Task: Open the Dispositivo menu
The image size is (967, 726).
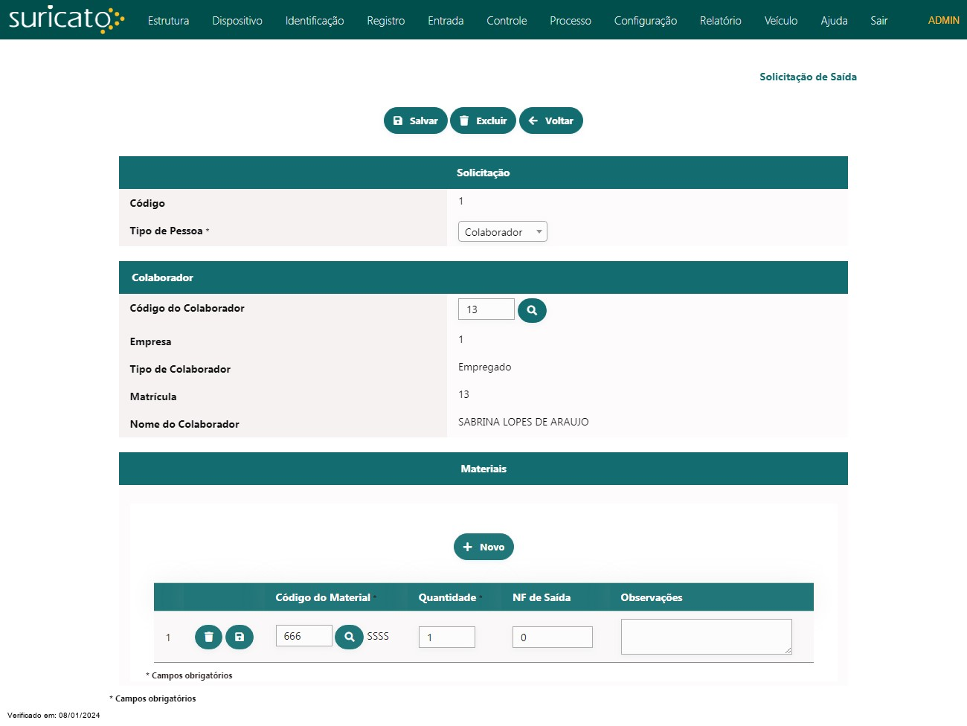Action: 237,21
